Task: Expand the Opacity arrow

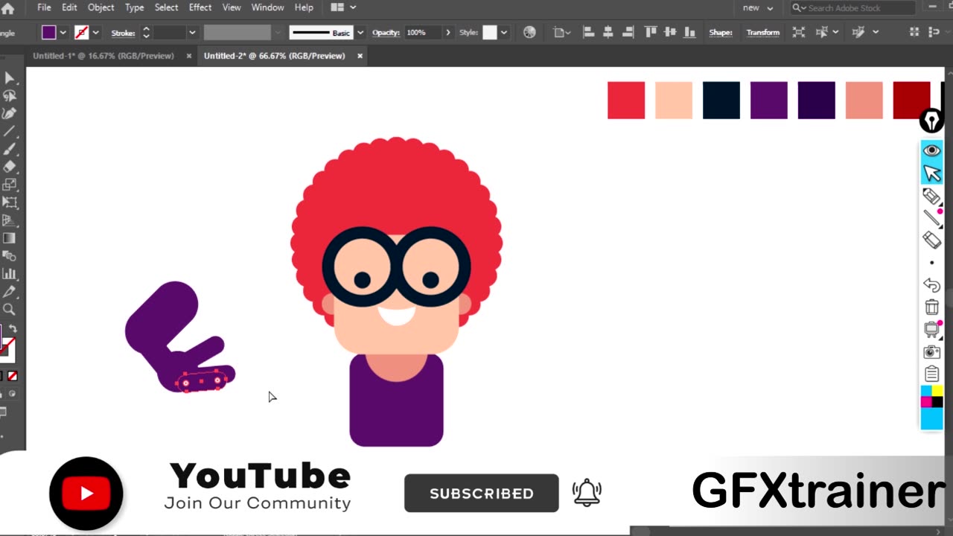Action: pos(447,32)
